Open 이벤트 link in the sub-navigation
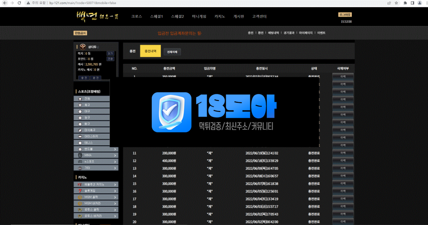Screen dimensions: 428x225 (321, 33)
